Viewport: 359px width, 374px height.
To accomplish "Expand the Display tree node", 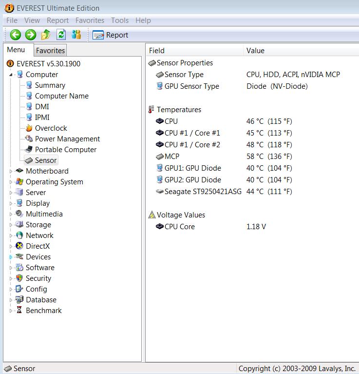I will click(x=11, y=203).
